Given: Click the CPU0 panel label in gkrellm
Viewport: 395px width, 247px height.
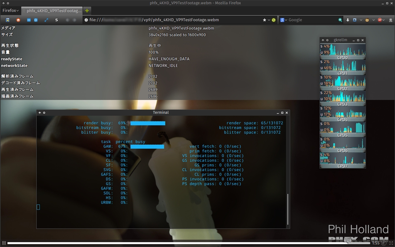Looking at the screenshot, I should [343, 57].
